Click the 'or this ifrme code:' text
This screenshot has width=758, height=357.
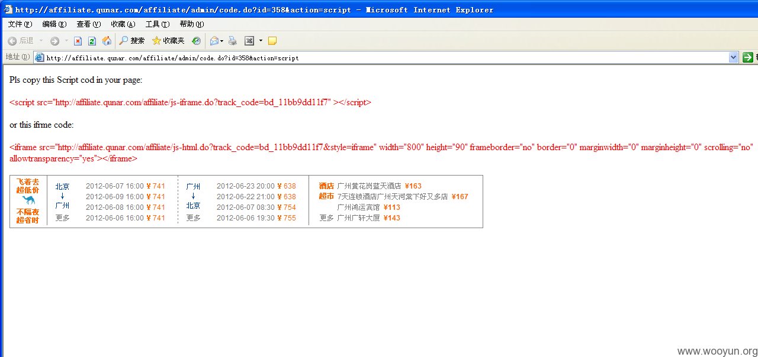click(41, 125)
